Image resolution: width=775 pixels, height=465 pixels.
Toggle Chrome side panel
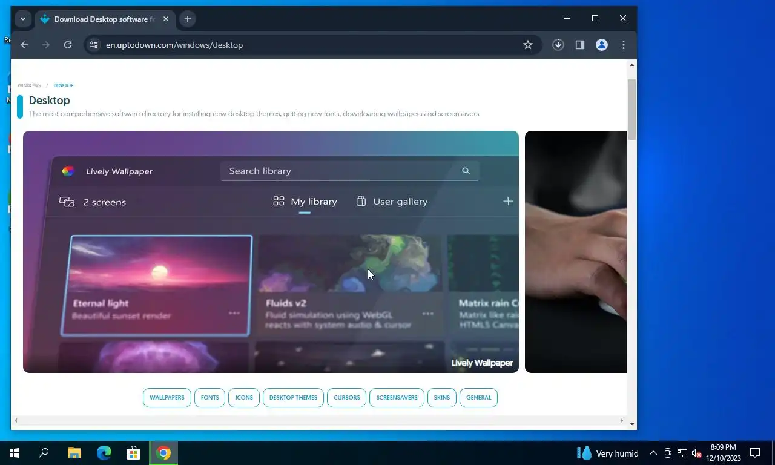[580, 45]
